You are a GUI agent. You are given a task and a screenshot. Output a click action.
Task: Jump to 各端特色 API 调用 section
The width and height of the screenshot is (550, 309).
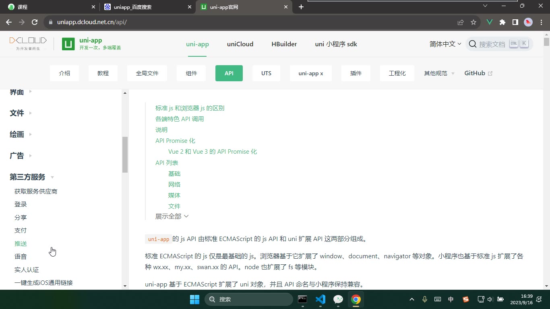180,119
